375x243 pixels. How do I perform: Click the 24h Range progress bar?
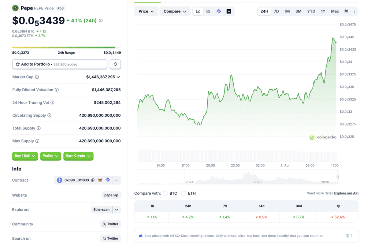(67, 48)
